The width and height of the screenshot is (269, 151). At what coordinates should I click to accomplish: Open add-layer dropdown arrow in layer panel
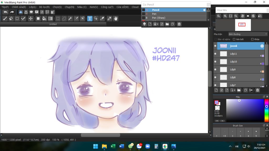[x=235, y=90]
